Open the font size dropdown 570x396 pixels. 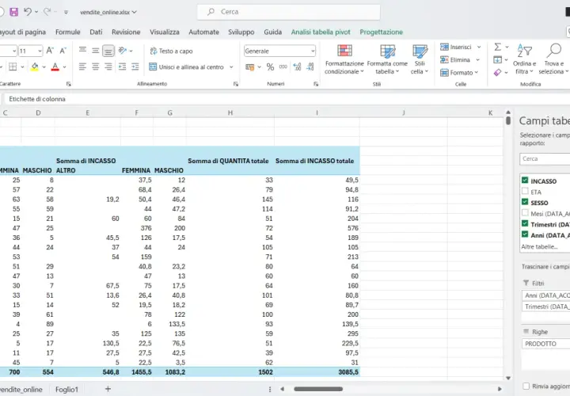pyautogui.click(x=40, y=51)
